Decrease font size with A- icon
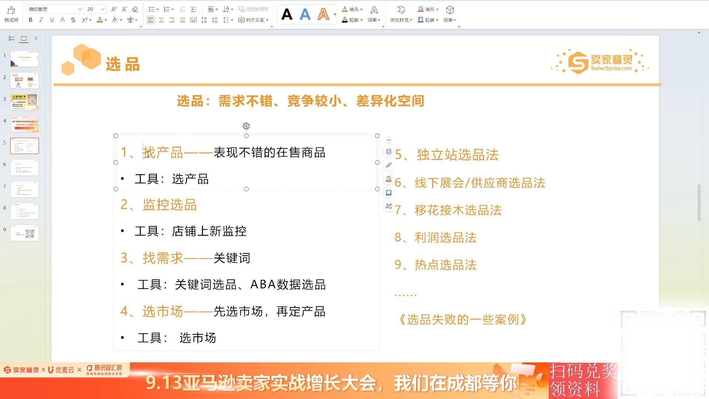This screenshot has height=399, width=709. tap(124, 9)
